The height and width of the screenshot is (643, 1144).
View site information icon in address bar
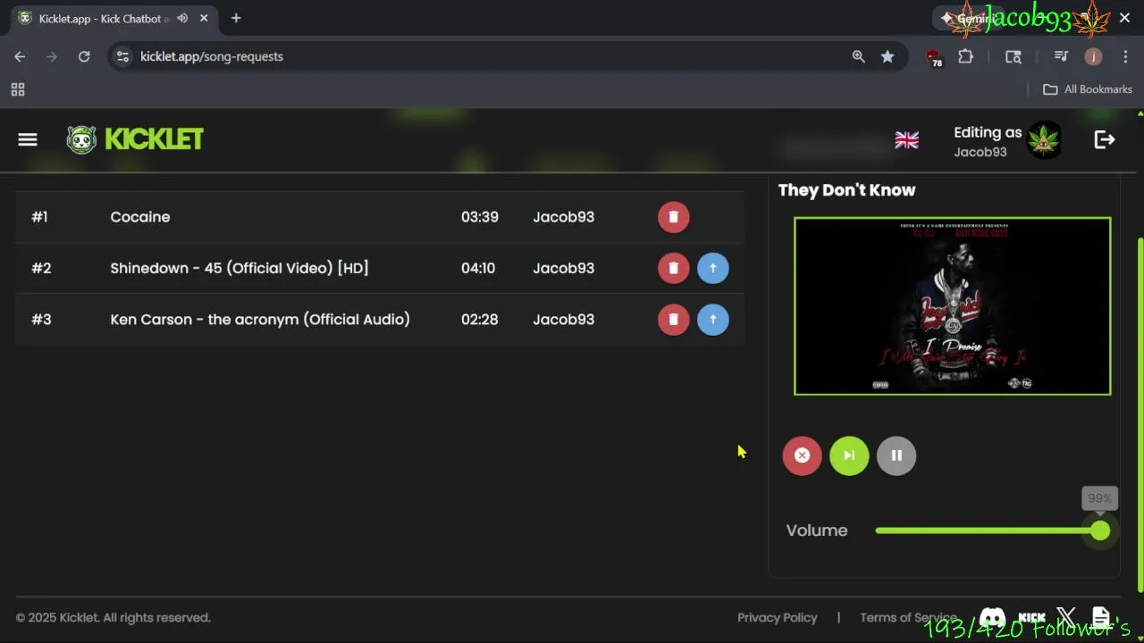coord(123,56)
